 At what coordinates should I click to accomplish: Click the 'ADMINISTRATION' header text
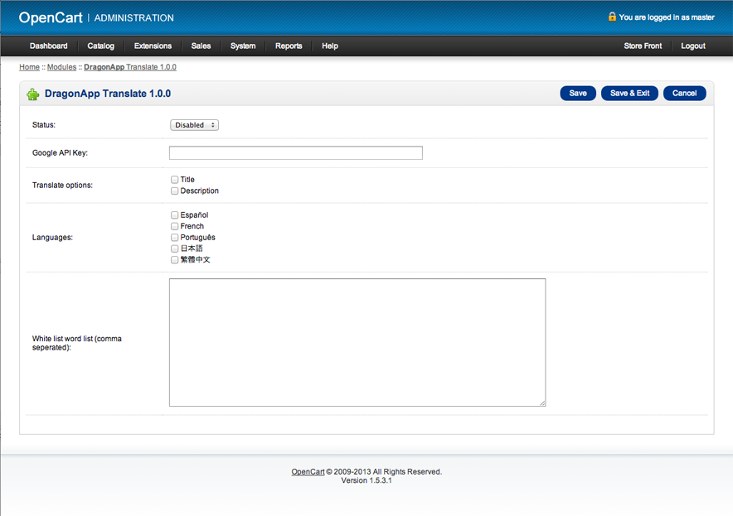tap(134, 18)
